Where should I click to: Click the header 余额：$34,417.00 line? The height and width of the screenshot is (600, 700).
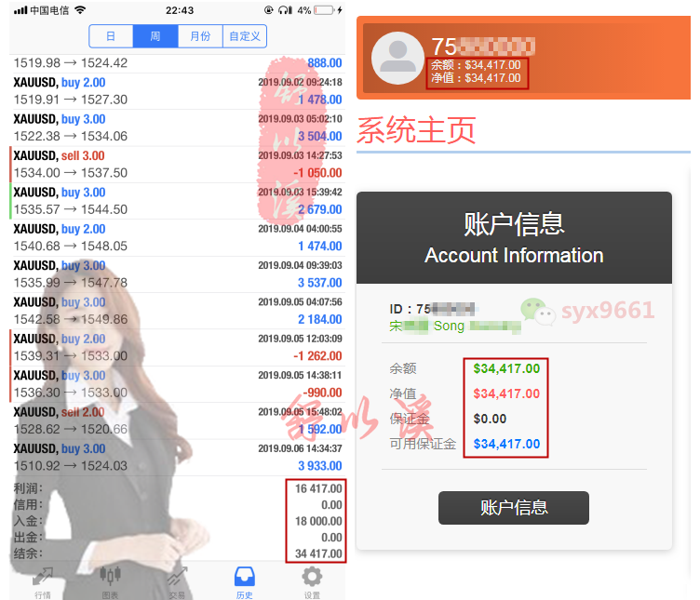coord(476,65)
